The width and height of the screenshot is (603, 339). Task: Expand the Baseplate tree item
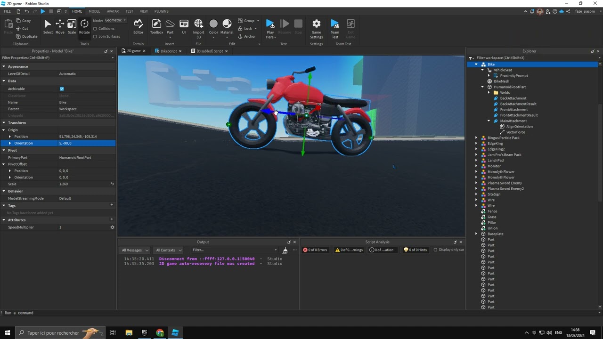point(476,234)
